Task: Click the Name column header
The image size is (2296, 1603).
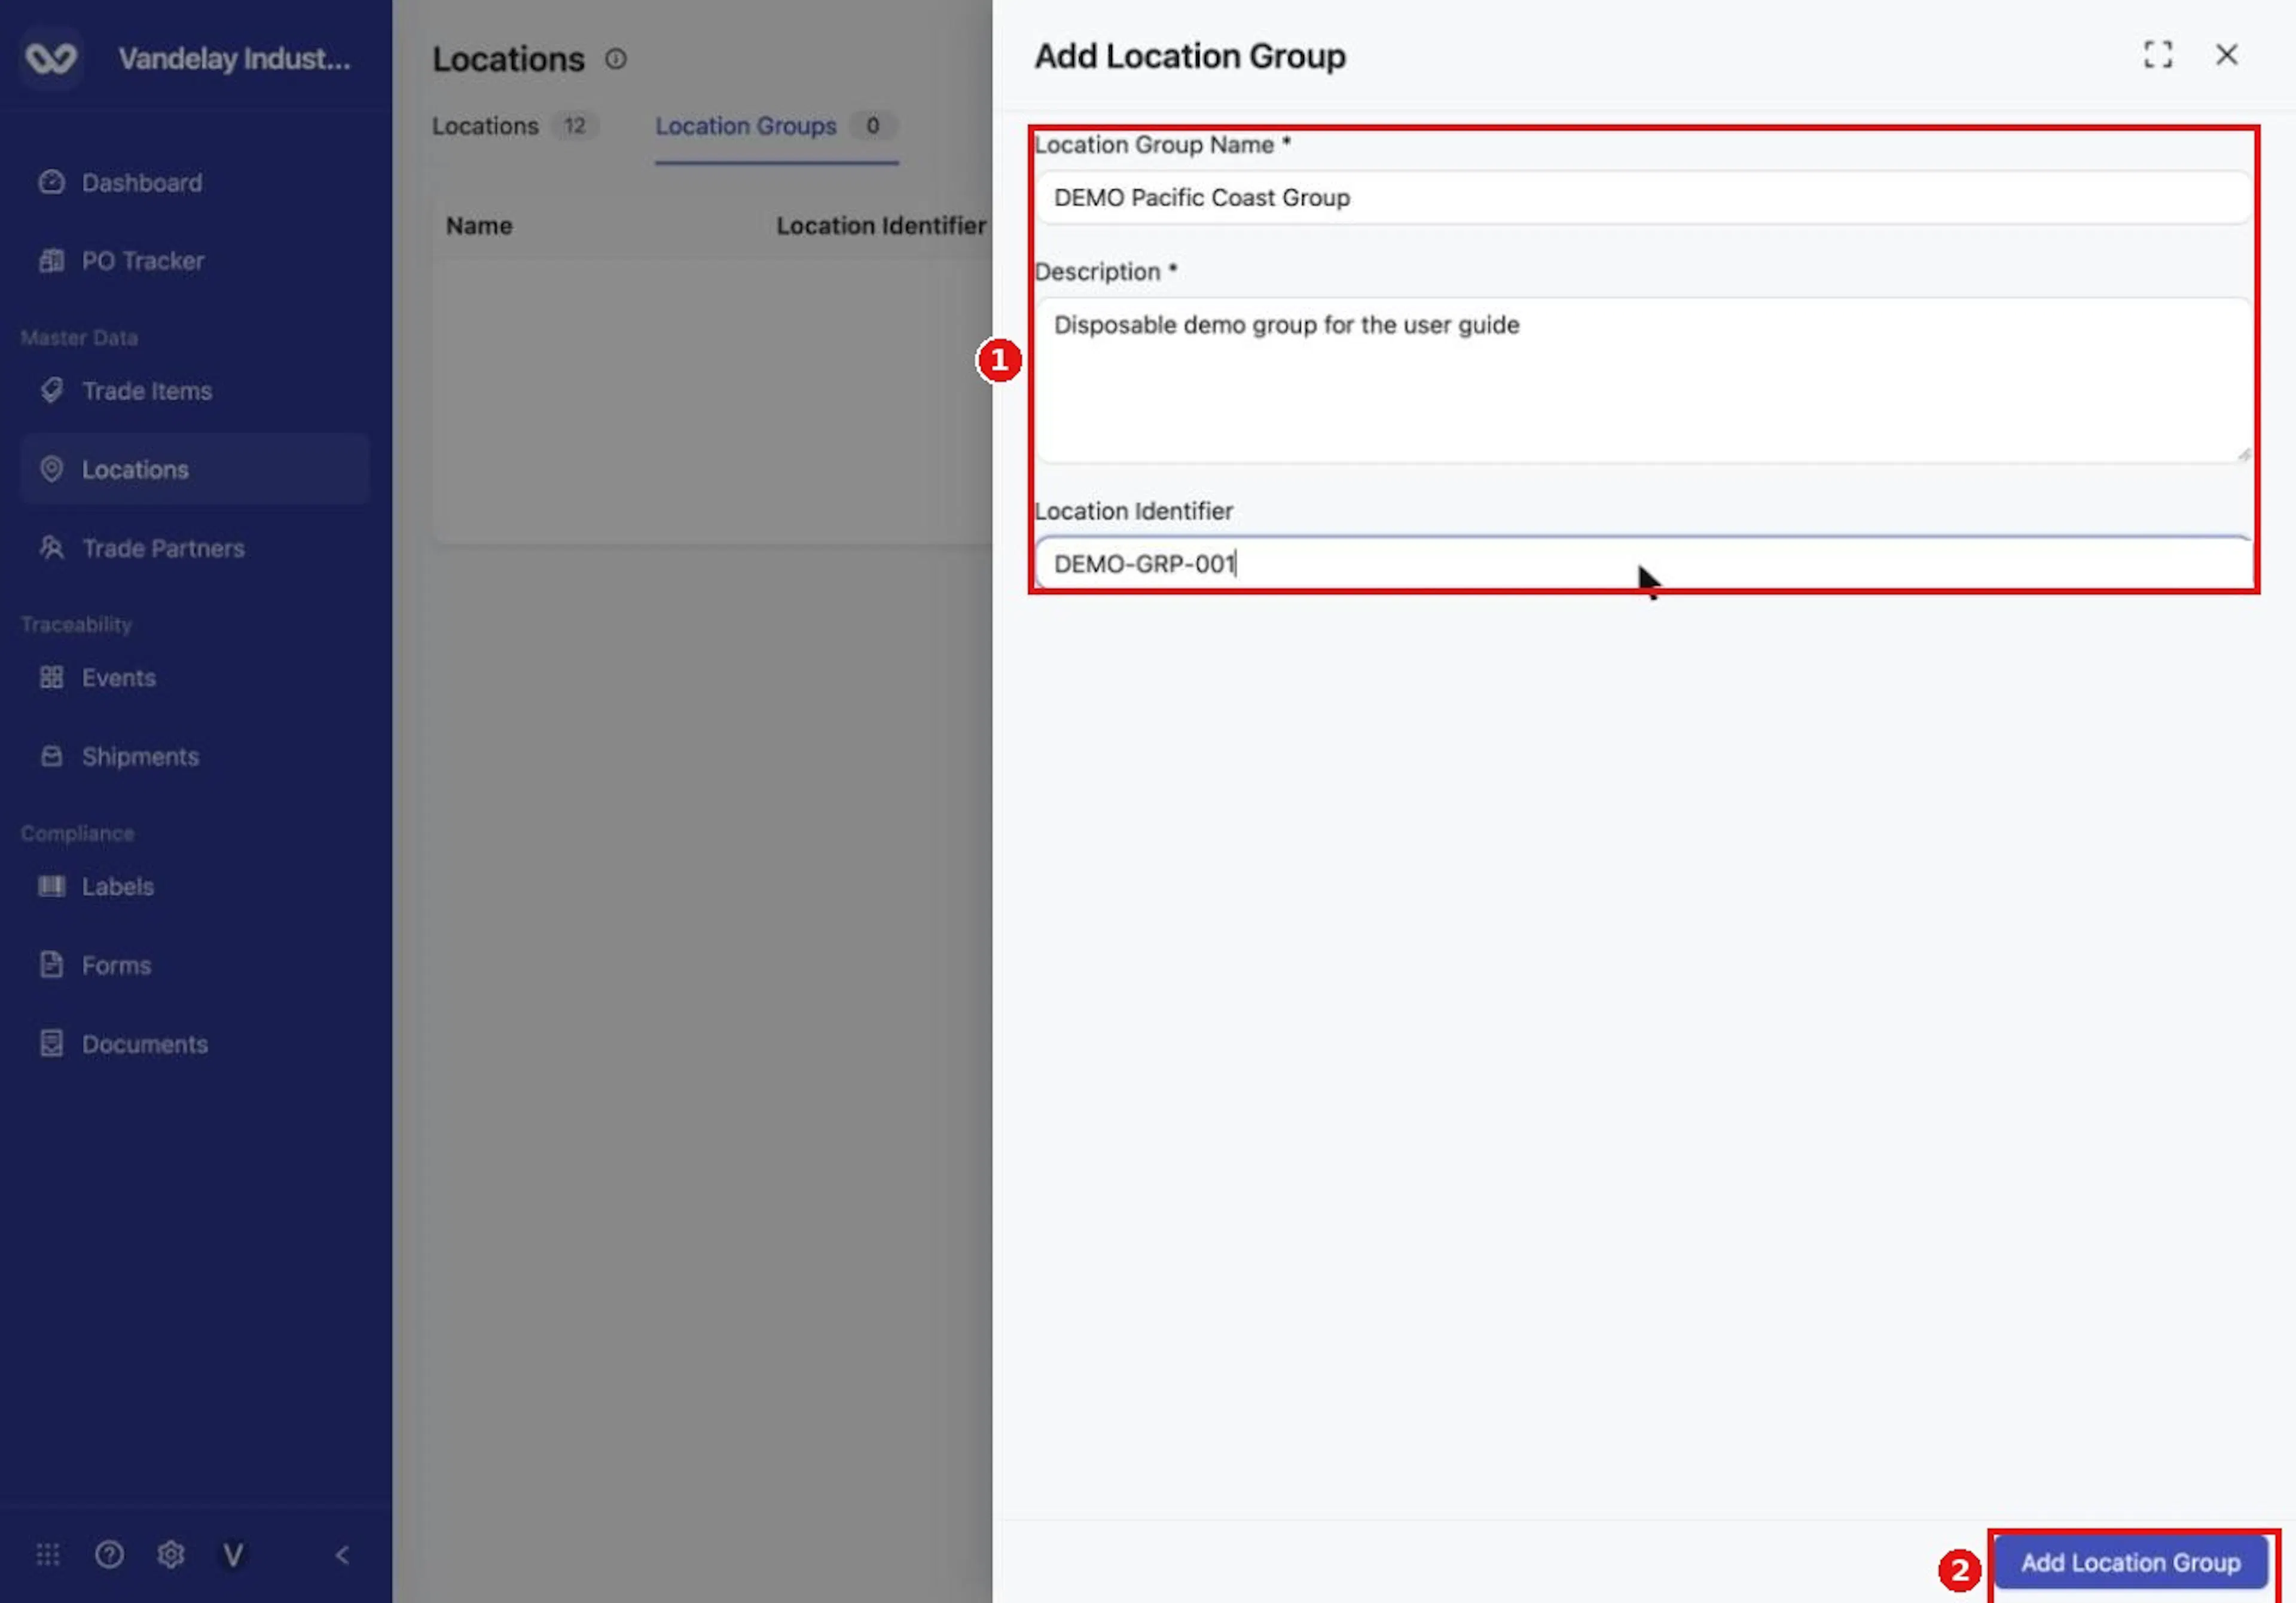Action: coord(479,226)
